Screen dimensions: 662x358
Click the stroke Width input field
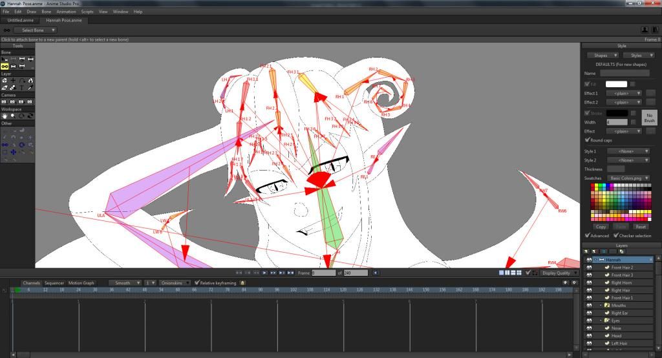point(617,122)
